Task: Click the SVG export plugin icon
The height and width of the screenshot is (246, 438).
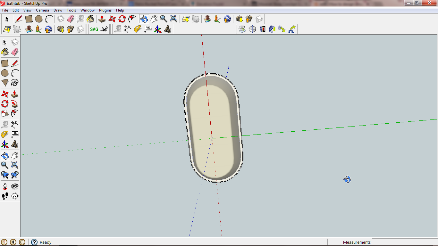Action: pyautogui.click(x=94, y=29)
